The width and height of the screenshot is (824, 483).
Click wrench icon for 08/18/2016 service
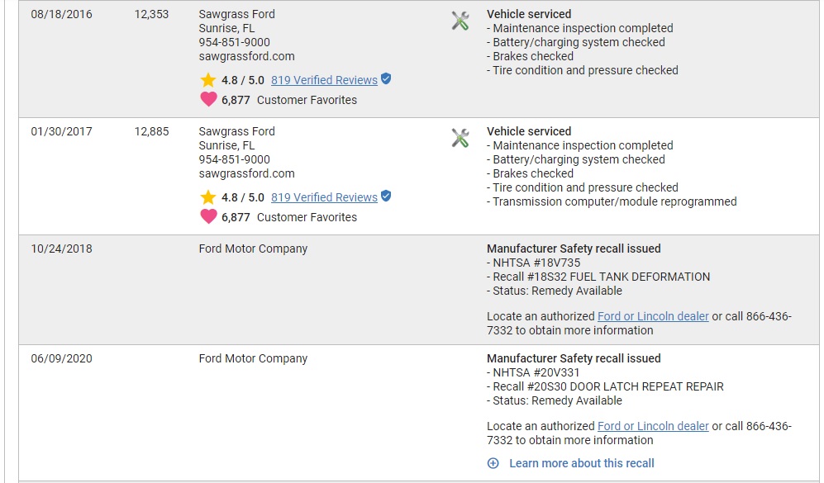point(460,21)
